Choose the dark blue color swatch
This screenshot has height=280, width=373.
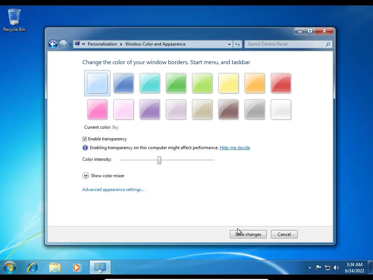tap(123, 83)
